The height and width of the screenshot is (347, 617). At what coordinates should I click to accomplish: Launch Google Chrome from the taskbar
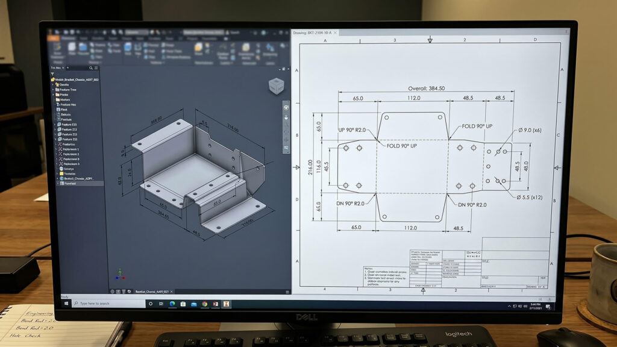click(x=205, y=304)
